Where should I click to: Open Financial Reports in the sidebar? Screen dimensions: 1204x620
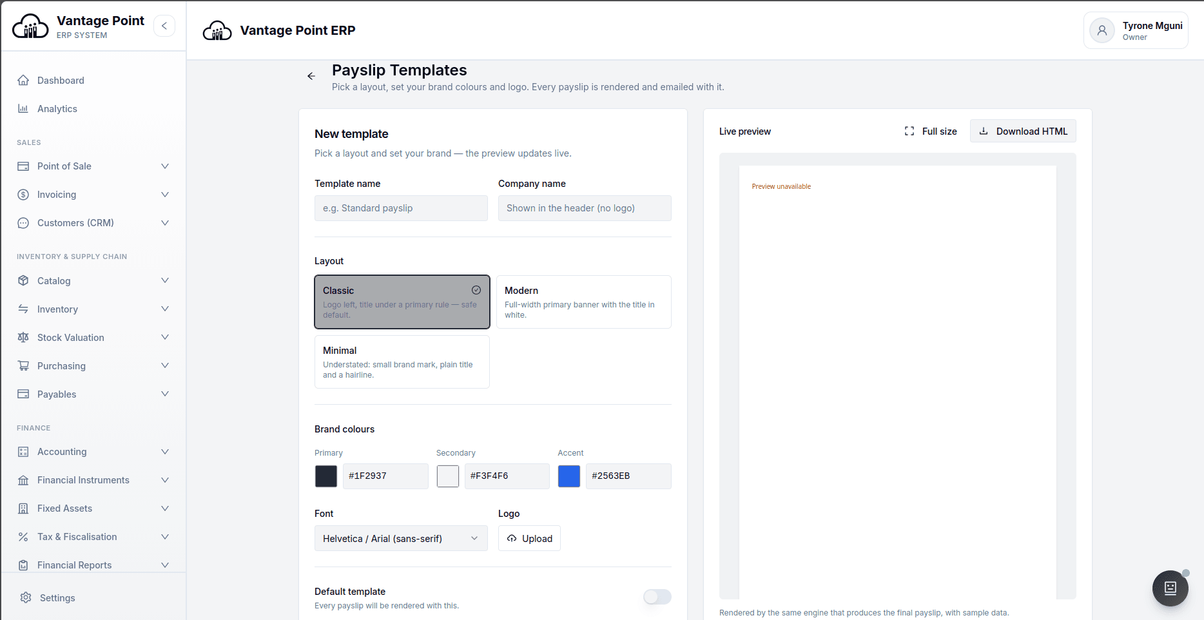(93, 565)
